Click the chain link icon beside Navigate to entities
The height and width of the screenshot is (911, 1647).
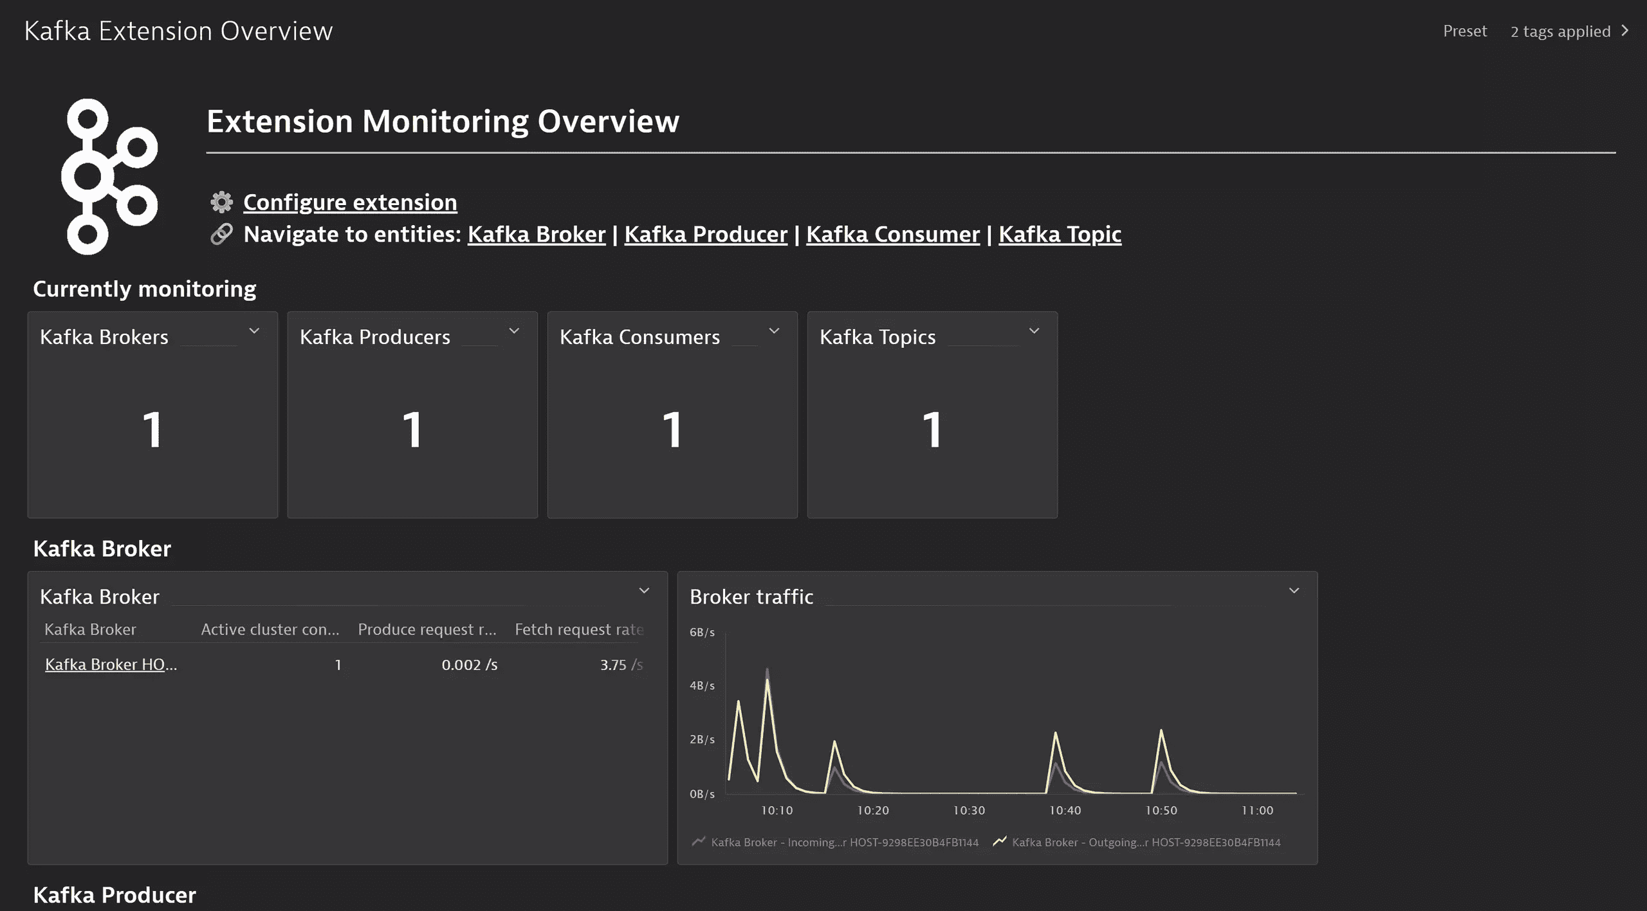[221, 234]
